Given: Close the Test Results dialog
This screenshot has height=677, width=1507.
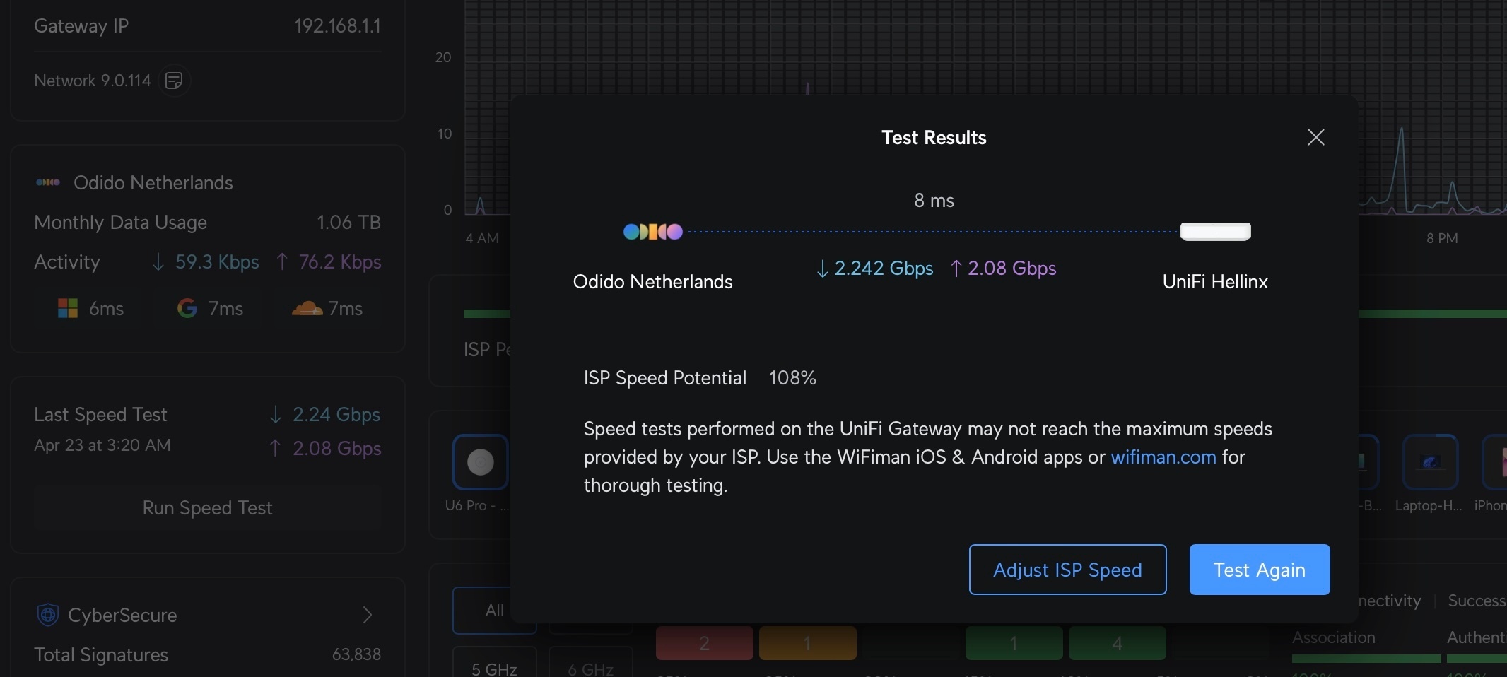Looking at the screenshot, I should (1315, 137).
